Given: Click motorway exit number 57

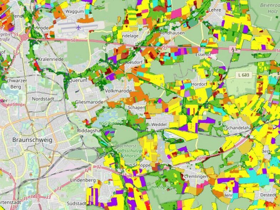Looking at the screenshot, I should pyautogui.click(x=165, y=47).
